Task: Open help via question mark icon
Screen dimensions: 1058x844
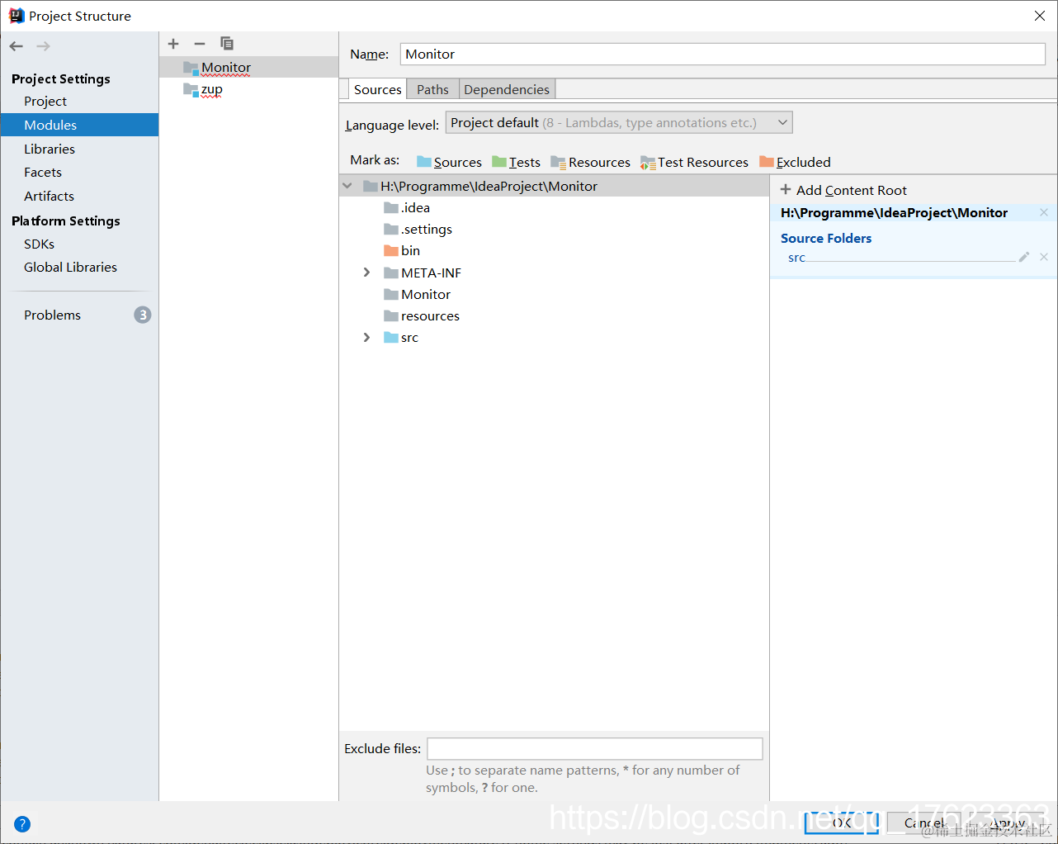Action: [22, 823]
